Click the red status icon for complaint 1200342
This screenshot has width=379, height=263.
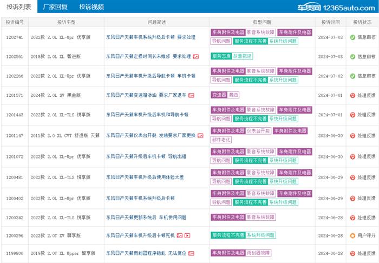pyautogui.click(x=352, y=218)
